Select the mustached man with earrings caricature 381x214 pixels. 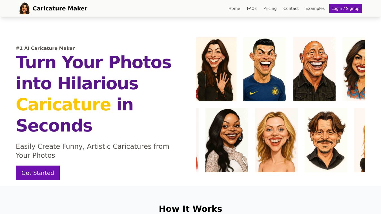click(326, 140)
